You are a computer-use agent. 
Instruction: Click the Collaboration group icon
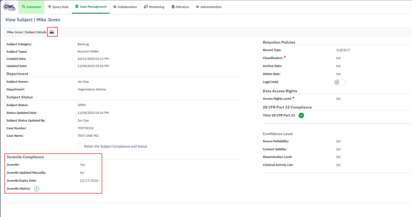[115, 7]
